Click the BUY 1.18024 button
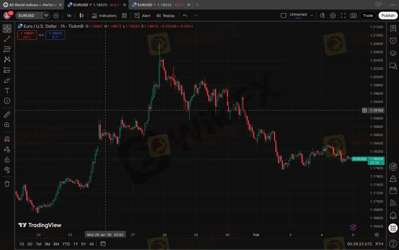 tap(55, 35)
